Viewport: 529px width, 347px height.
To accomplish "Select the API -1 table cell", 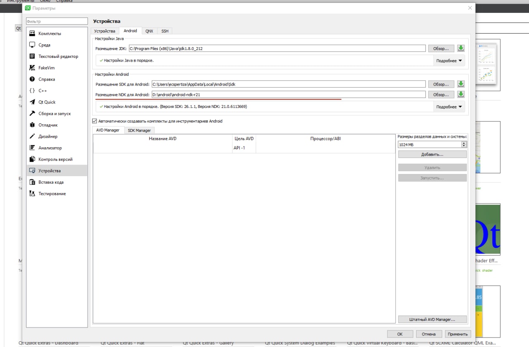I will (x=244, y=148).
